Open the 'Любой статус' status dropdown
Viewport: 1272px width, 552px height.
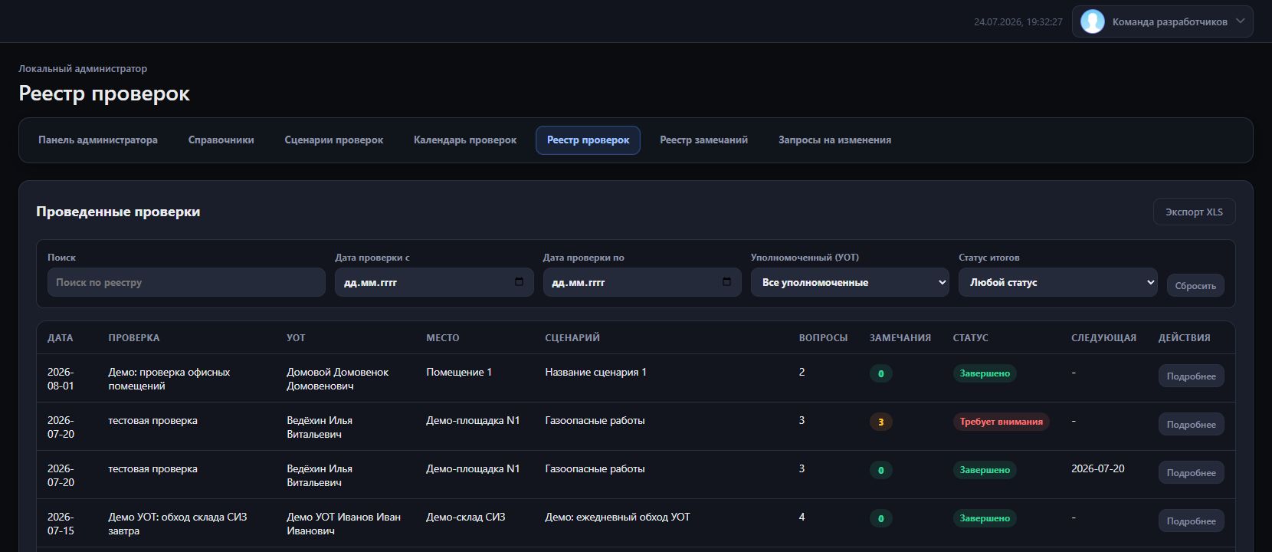1057,282
